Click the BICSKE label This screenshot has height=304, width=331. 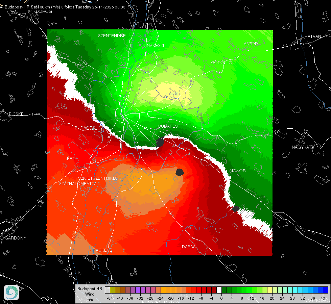[16, 114]
